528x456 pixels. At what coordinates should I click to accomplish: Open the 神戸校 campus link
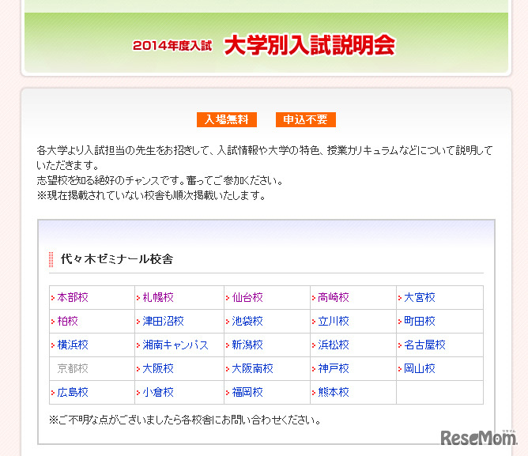334,368
